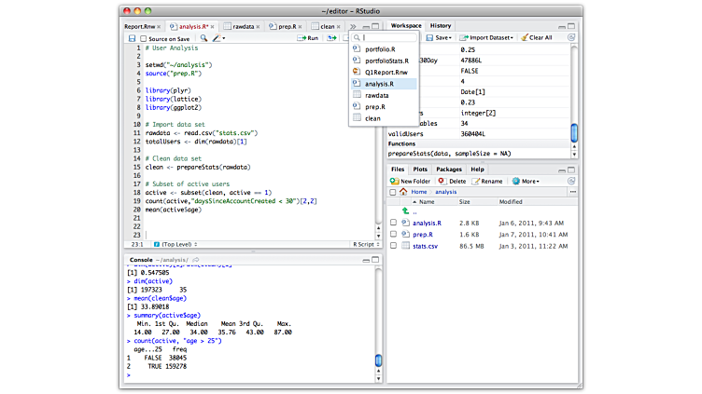The height and width of the screenshot is (394, 702).
Task: Click the re-run previous region icon
Action: click(331, 38)
